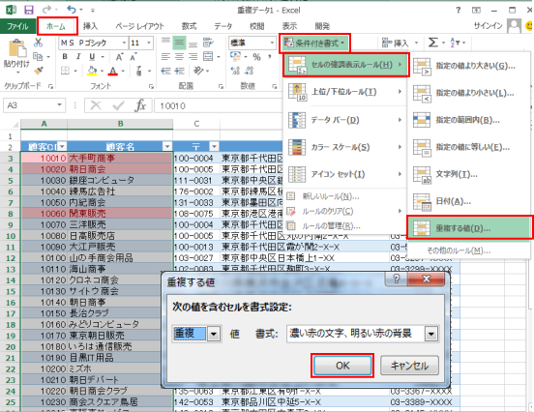Click the Save icon in title bar
The image size is (534, 412).
pos(29,10)
